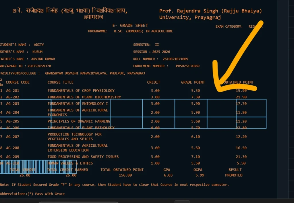Click the "CREDIT" column header

coord(153,82)
